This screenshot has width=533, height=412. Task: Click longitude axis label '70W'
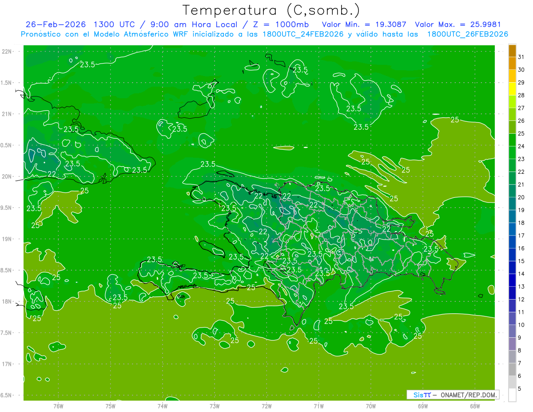[370, 406]
